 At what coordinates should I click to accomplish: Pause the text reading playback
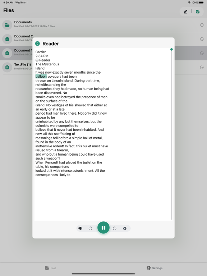pyautogui.click(x=103, y=228)
